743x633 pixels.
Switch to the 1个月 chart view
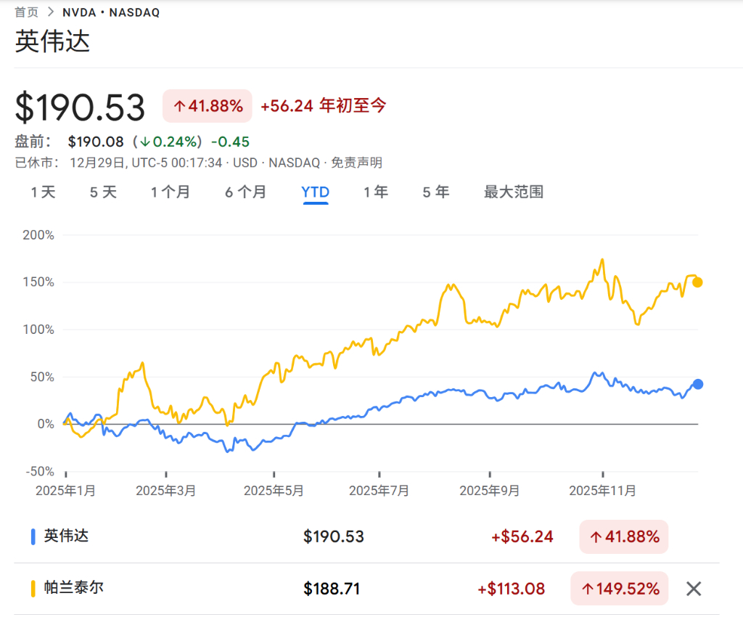pyautogui.click(x=171, y=192)
